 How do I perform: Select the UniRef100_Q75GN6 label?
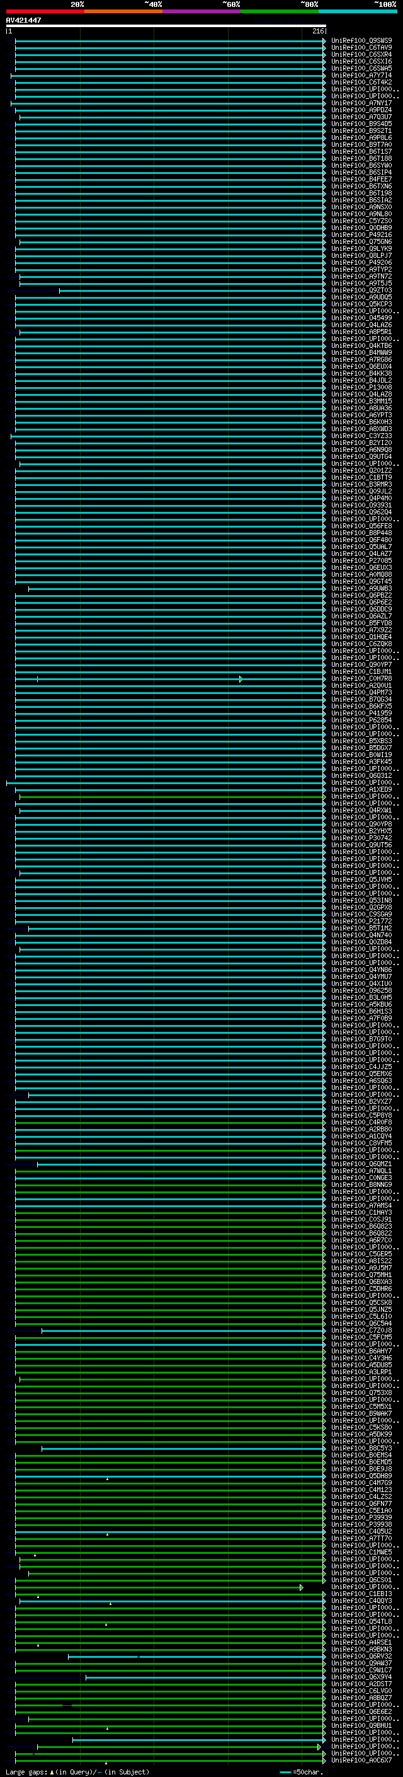(361, 241)
